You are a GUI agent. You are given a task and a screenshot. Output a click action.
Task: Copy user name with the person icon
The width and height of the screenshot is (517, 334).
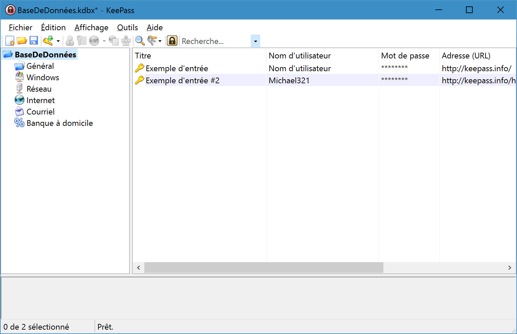[70, 41]
